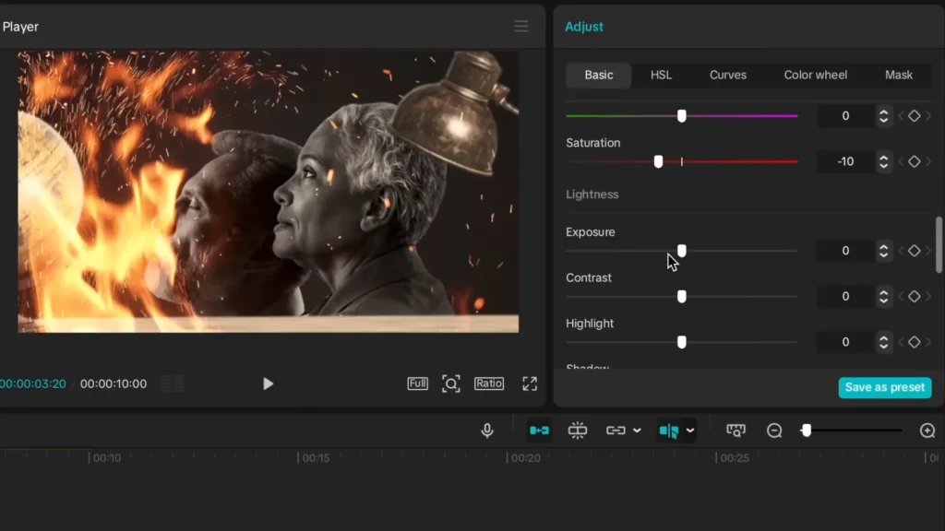Open the Player panel hamburger menu
The image size is (945, 531).
521,27
